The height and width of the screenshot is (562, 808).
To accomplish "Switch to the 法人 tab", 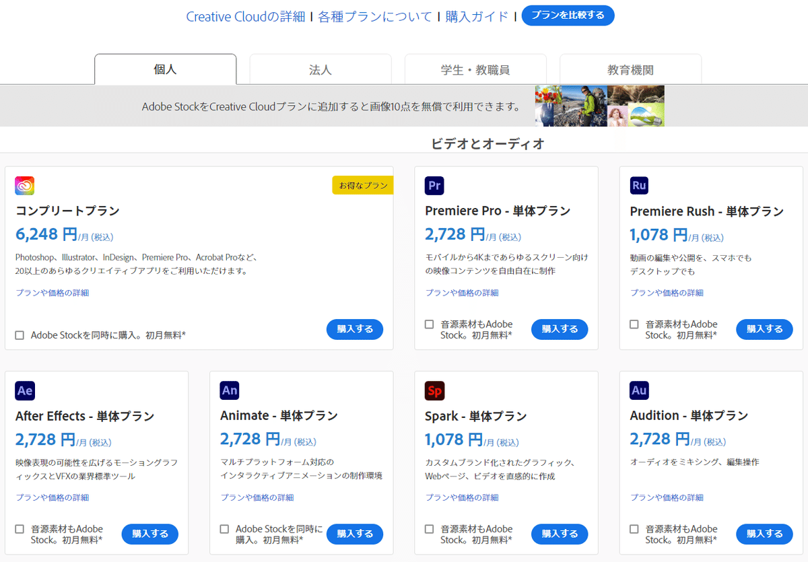I will [321, 69].
